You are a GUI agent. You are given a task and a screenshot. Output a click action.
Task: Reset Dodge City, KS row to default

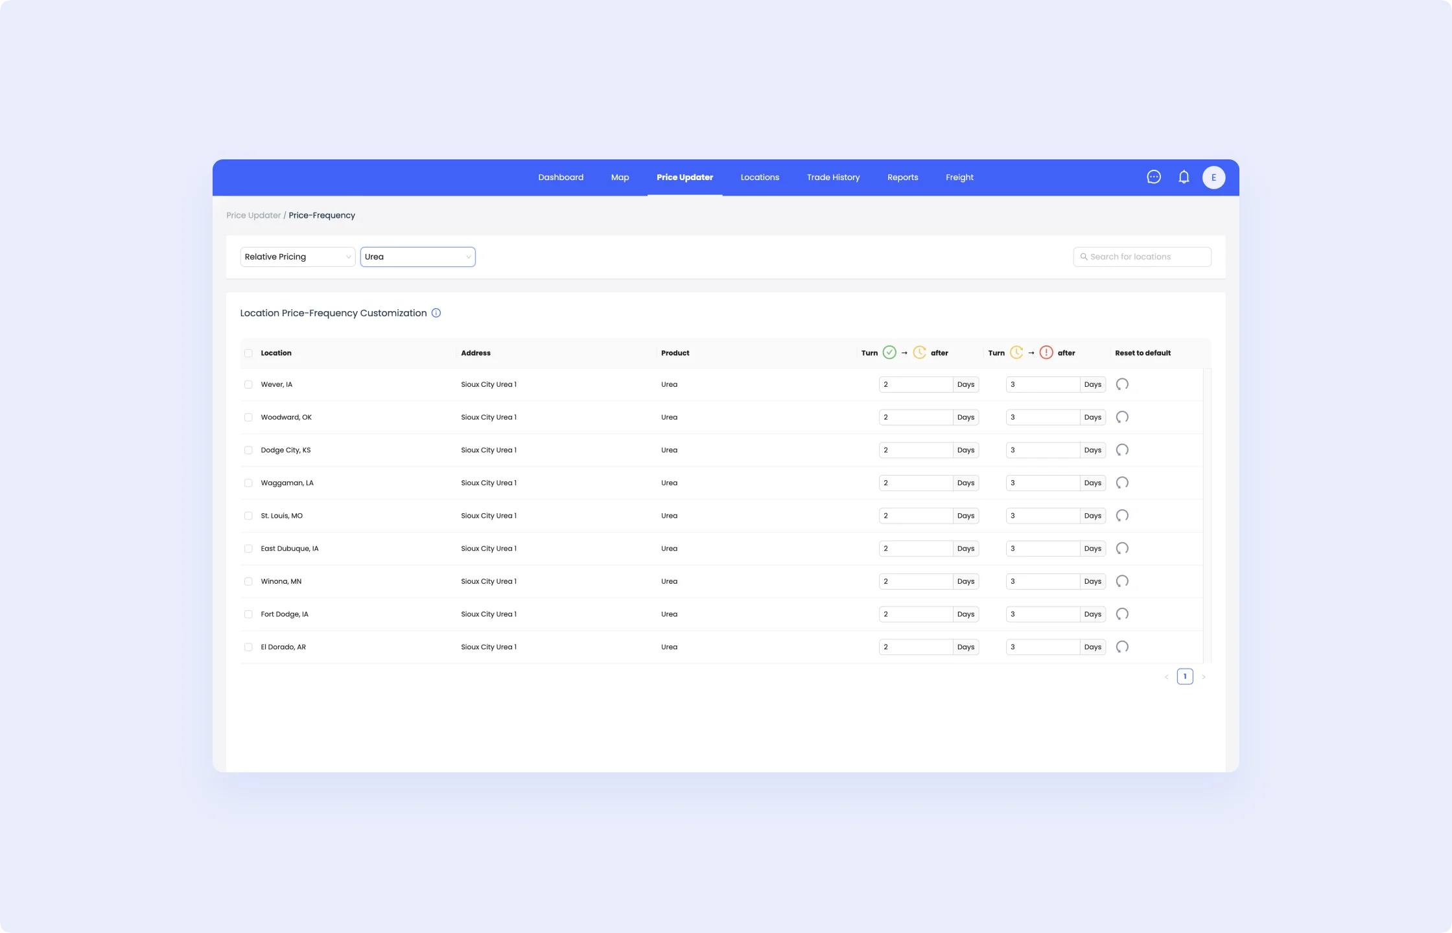point(1122,450)
